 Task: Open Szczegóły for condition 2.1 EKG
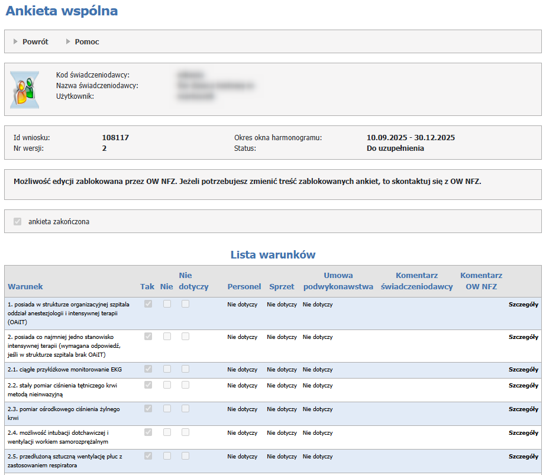click(x=524, y=370)
